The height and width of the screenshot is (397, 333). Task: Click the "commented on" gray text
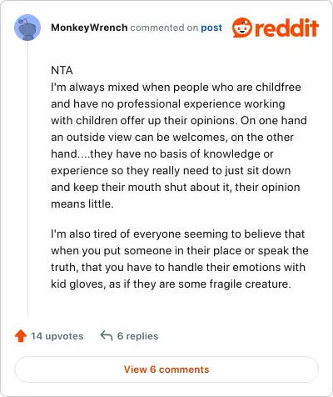164,28
